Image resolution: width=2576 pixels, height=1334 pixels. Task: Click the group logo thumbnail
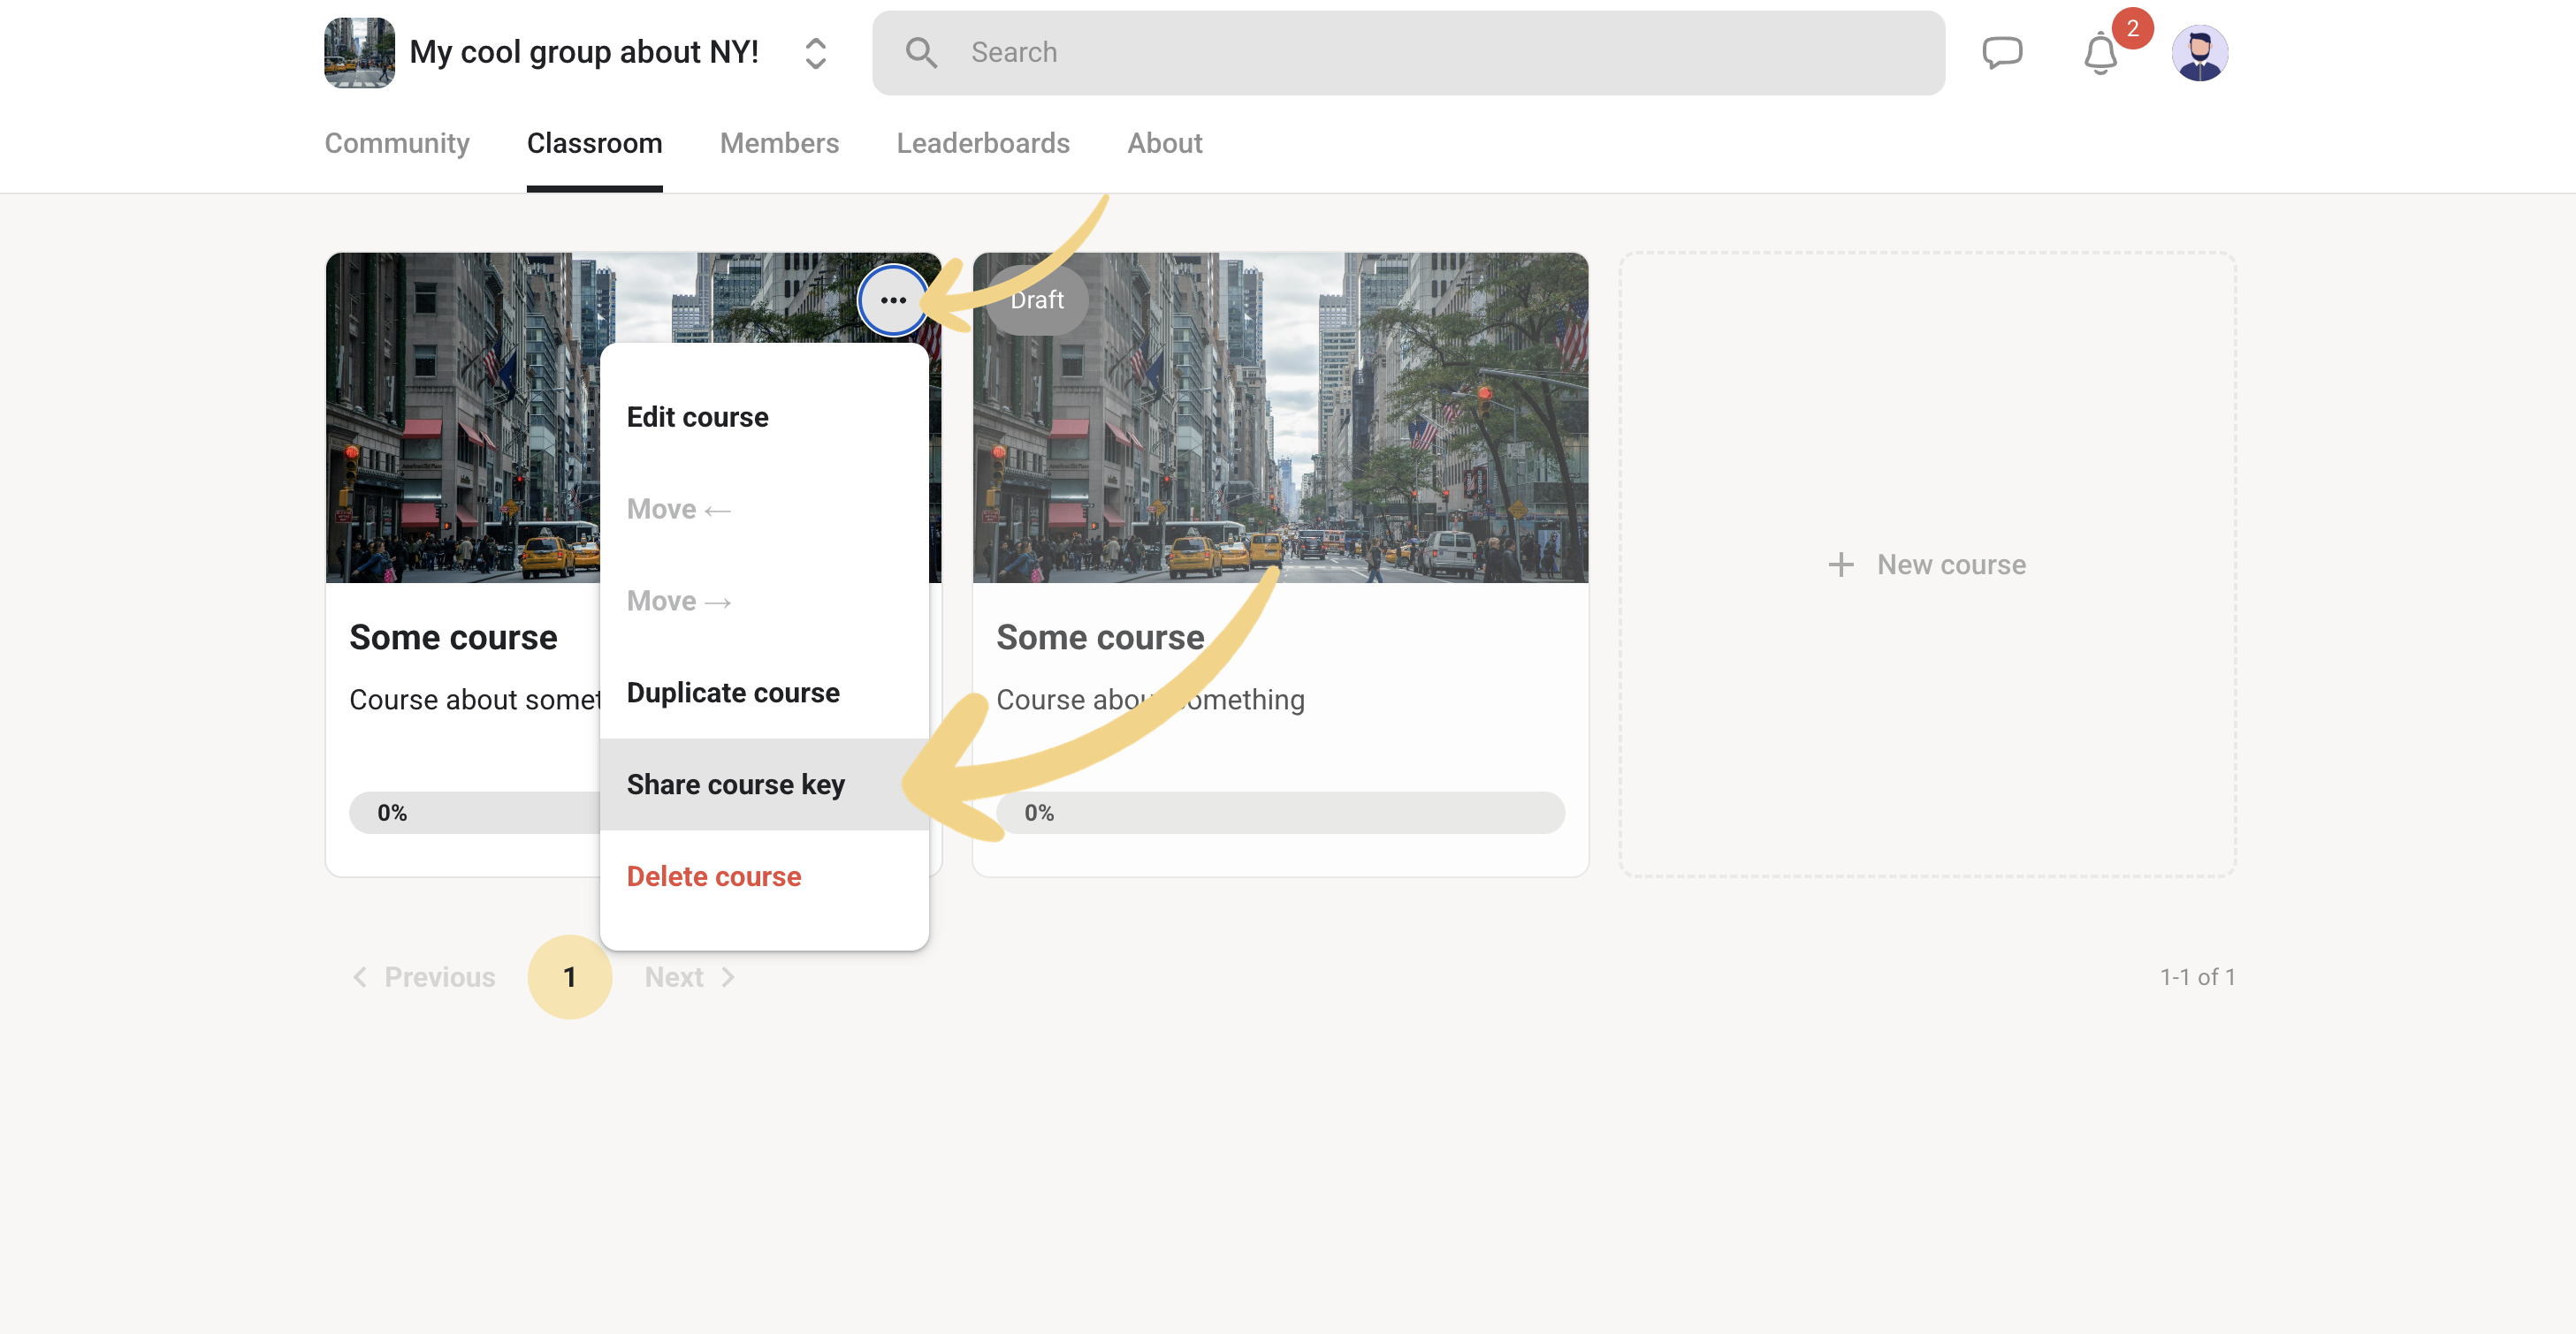click(x=359, y=53)
